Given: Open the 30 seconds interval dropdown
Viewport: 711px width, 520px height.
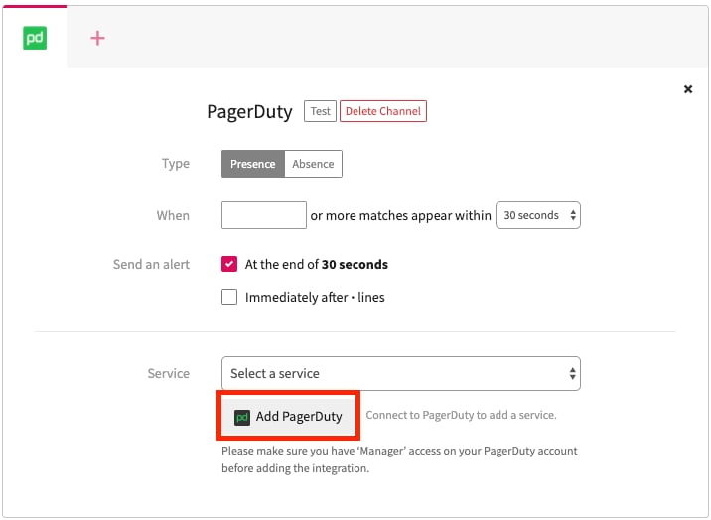Looking at the screenshot, I should pyautogui.click(x=538, y=215).
